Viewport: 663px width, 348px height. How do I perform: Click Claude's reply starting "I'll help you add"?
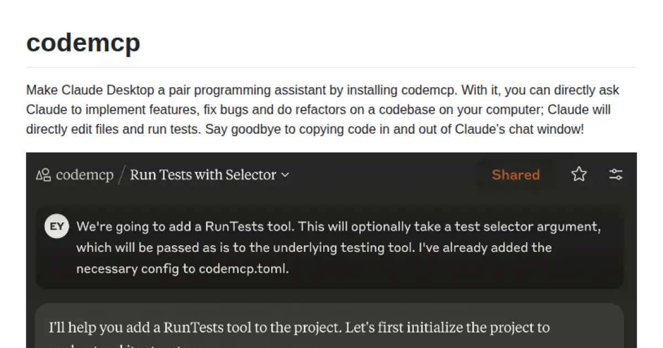(x=298, y=328)
